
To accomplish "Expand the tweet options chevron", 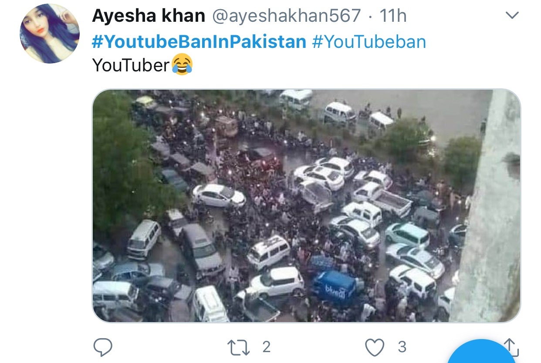I will click(x=512, y=16).
